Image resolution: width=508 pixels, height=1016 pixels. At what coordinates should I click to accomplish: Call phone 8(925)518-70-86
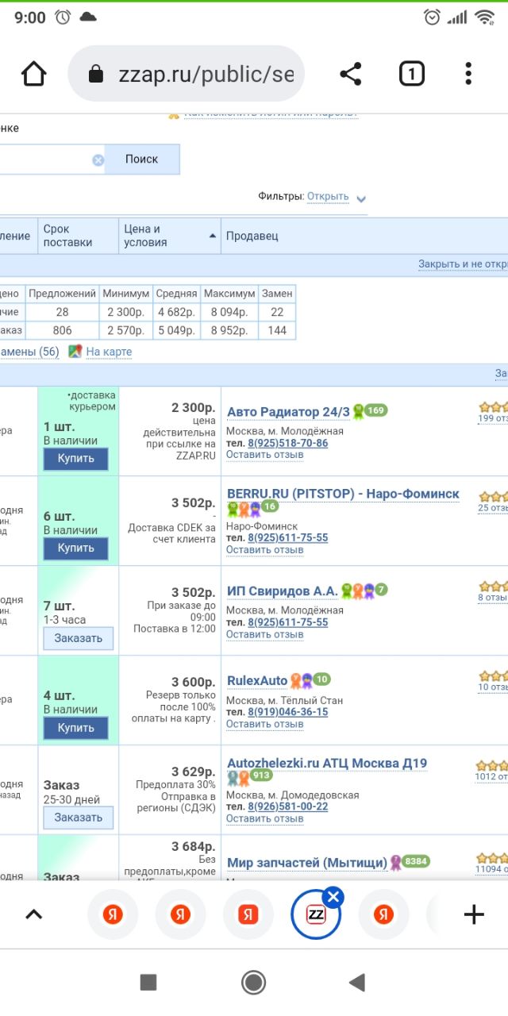pyautogui.click(x=288, y=443)
